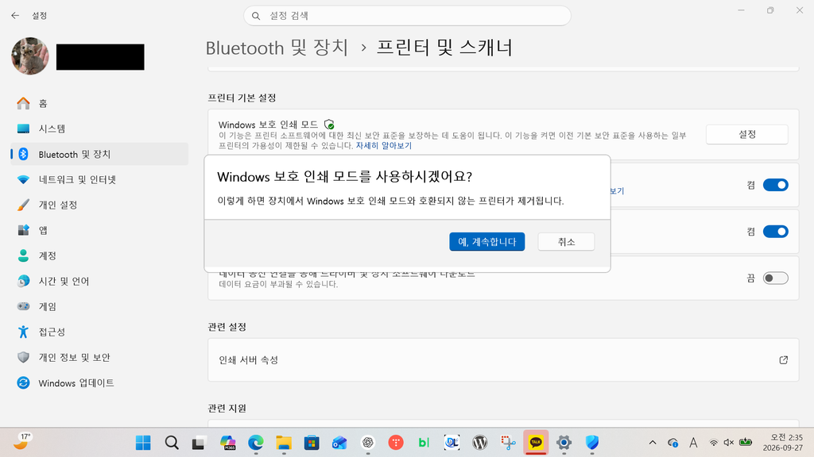Open KakaoTalk from the taskbar
This screenshot has width=814, height=457.
[x=536, y=443]
